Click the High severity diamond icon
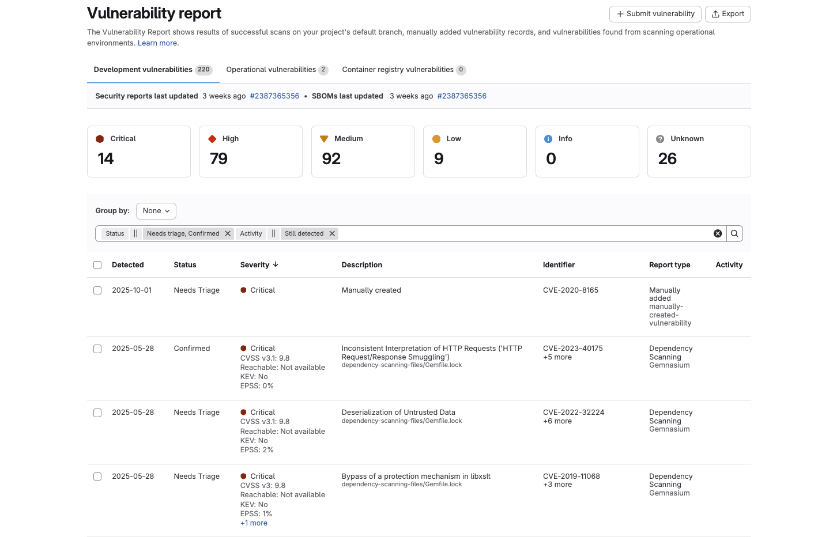The height and width of the screenshot is (537, 818). (x=212, y=139)
